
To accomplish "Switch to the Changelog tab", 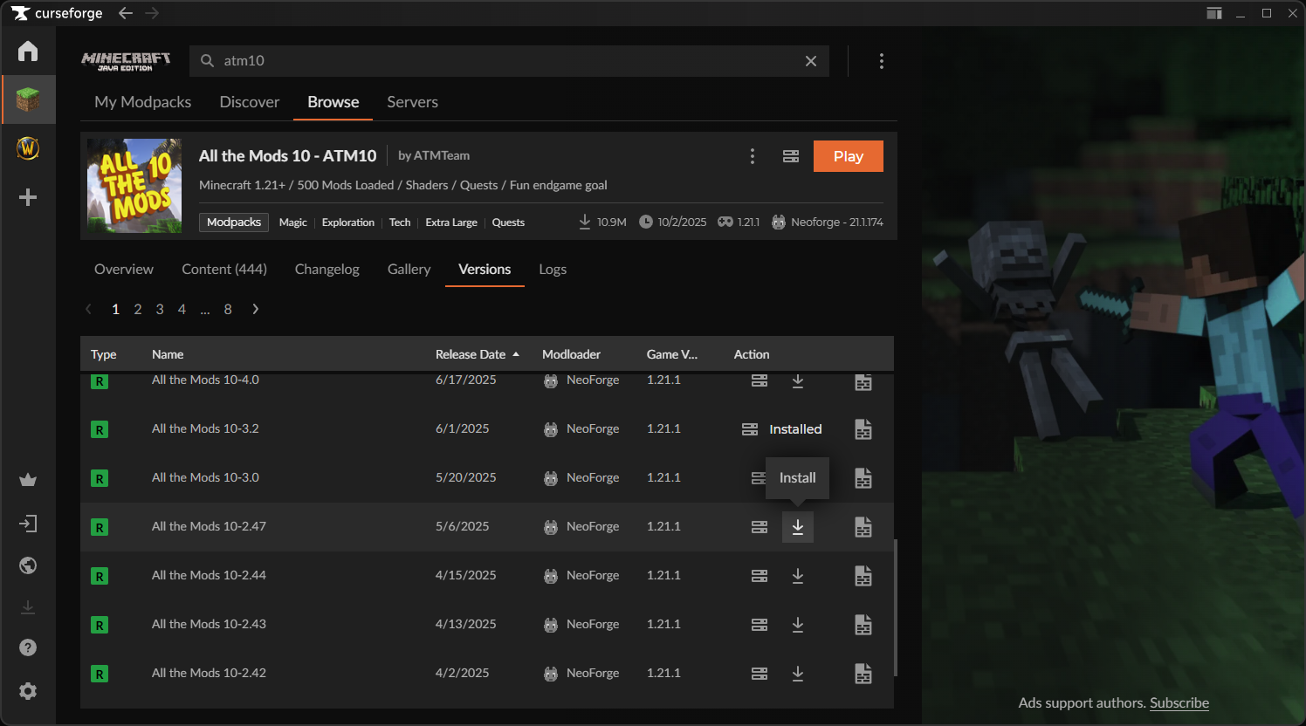I will click(x=326, y=270).
